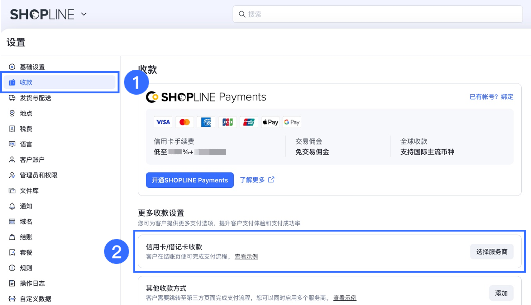Click 已有帐号？绑定 link
This screenshot has width=531, height=305.
491,97
